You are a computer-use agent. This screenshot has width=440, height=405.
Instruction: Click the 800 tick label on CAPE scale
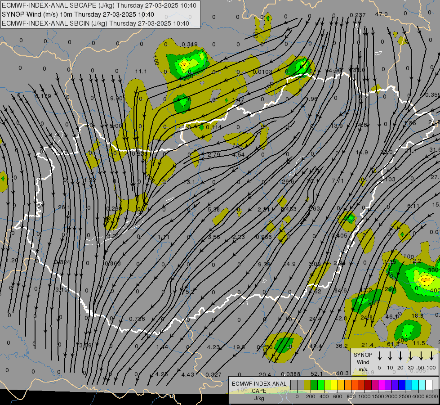[x=351, y=396]
